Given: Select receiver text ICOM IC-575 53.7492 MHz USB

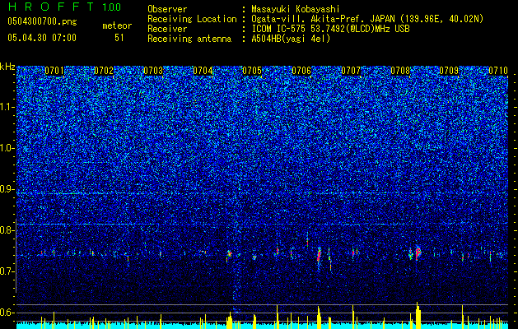Looking at the screenshot, I should pyautogui.click(x=330, y=29).
